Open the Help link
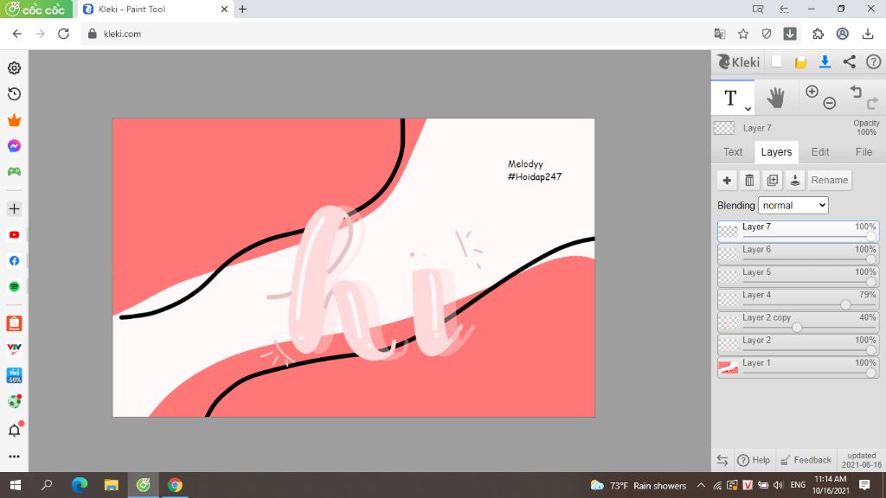This screenshot has width=886, height=498. coord(754,460)
